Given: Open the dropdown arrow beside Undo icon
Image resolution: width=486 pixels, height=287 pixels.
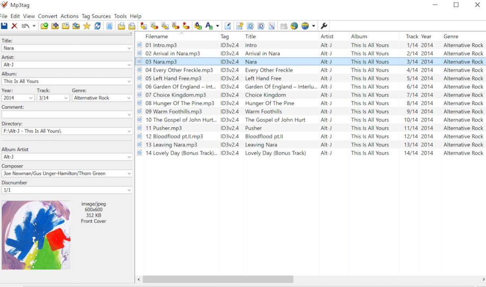Looking at the screenshot, I should tap(34, 26).
